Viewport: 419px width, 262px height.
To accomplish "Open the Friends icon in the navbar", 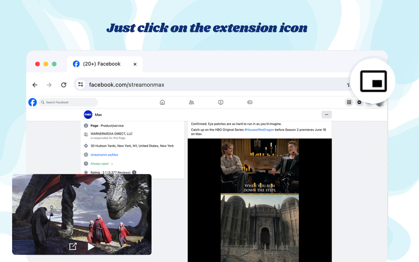I will point(191,102).
